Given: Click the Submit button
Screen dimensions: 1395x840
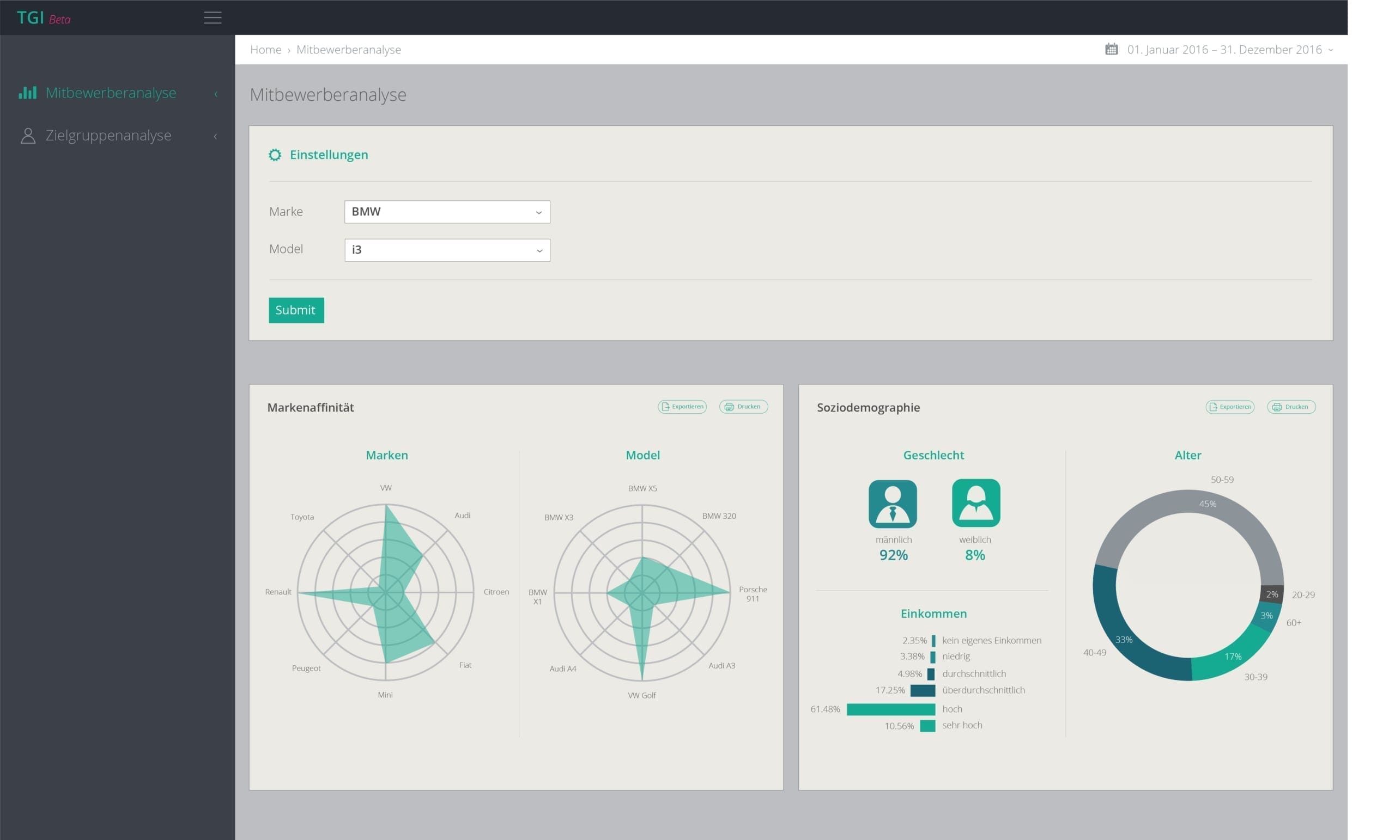Looking at the screenshot, I should [x=296, y=310].
